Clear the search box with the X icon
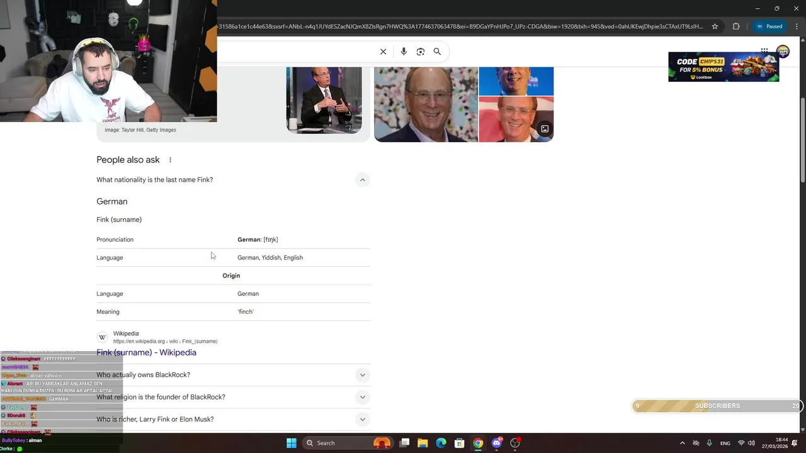Image resolution: width=806 pixels, height=453 pixels. point(383,52)
